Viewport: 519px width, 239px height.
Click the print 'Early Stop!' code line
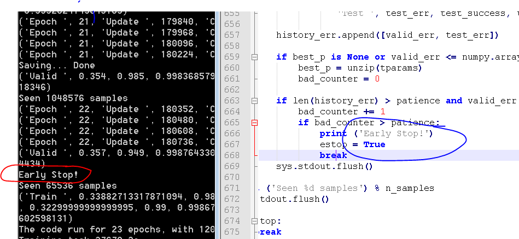pos(376,133)
